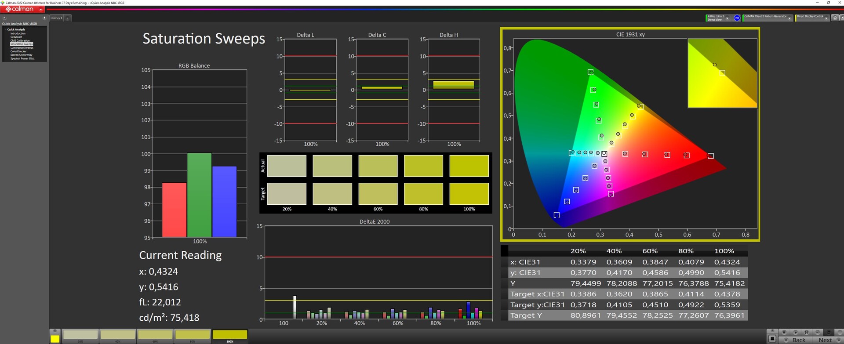Select Luminance Sweeps in workflow list
The height and width of the screenshot is (344, 844).
22,48
